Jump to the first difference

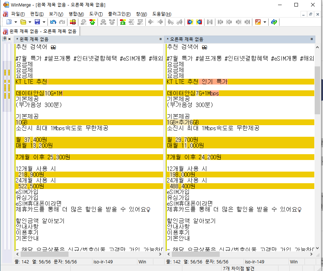(x=123, y=22)
